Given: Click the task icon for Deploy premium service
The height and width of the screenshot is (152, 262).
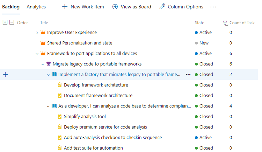Looking at the screenshot, I should 60,127.
